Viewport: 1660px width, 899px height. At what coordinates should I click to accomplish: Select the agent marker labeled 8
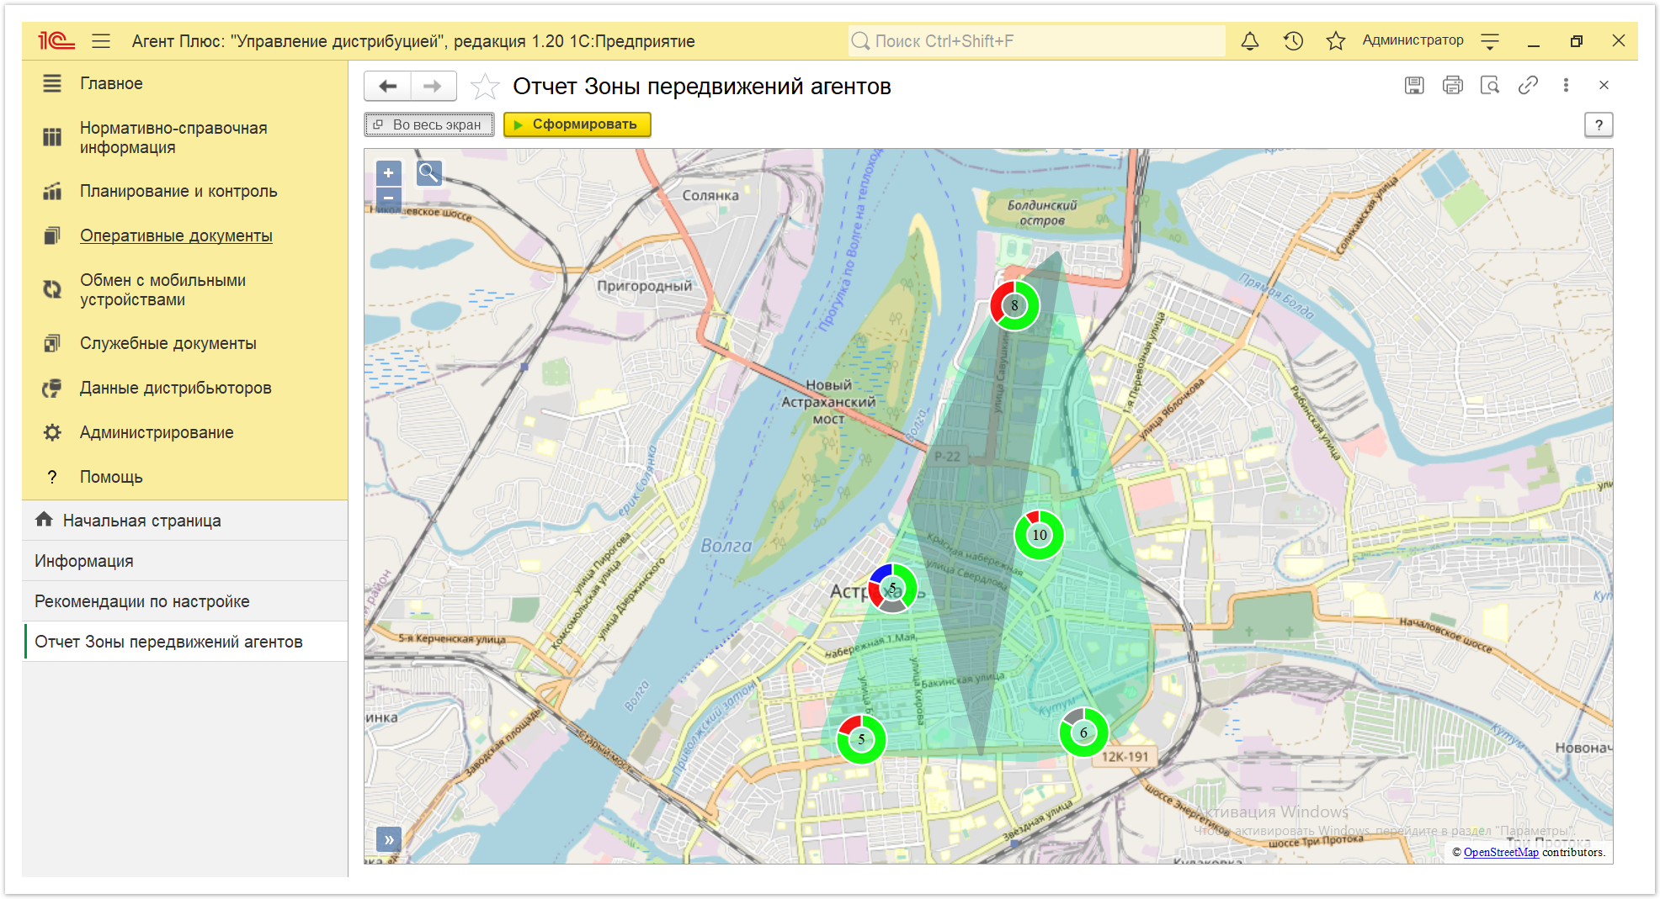pos(1014,305)
